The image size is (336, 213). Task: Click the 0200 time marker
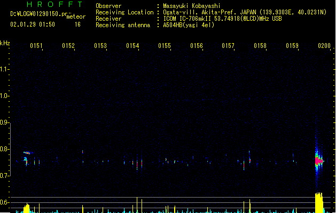point(324,46)
